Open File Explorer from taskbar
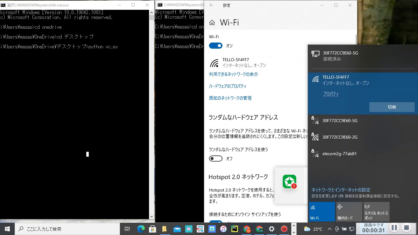 (164, 229)
